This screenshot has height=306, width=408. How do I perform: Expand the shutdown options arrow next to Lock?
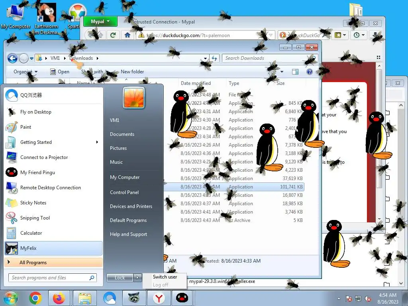(138, 278)
